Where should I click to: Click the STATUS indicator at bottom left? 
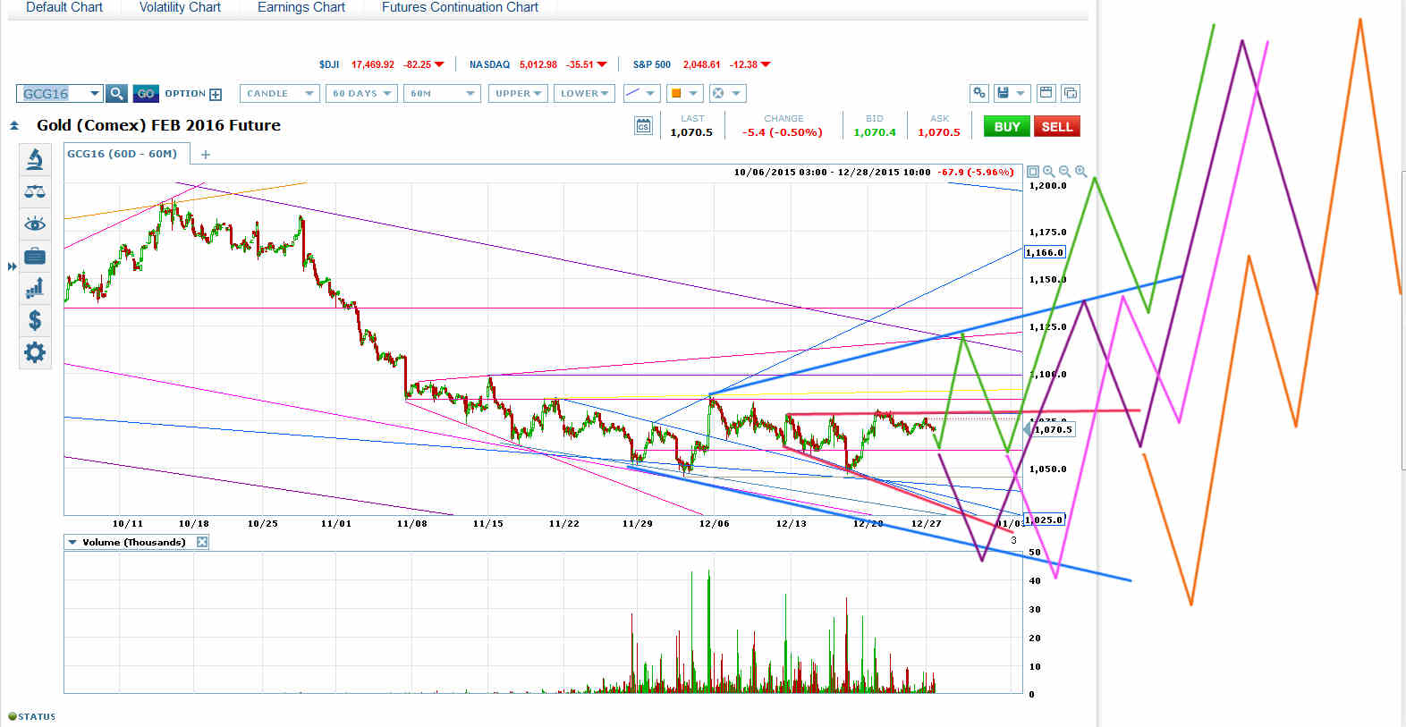(32, 716)
